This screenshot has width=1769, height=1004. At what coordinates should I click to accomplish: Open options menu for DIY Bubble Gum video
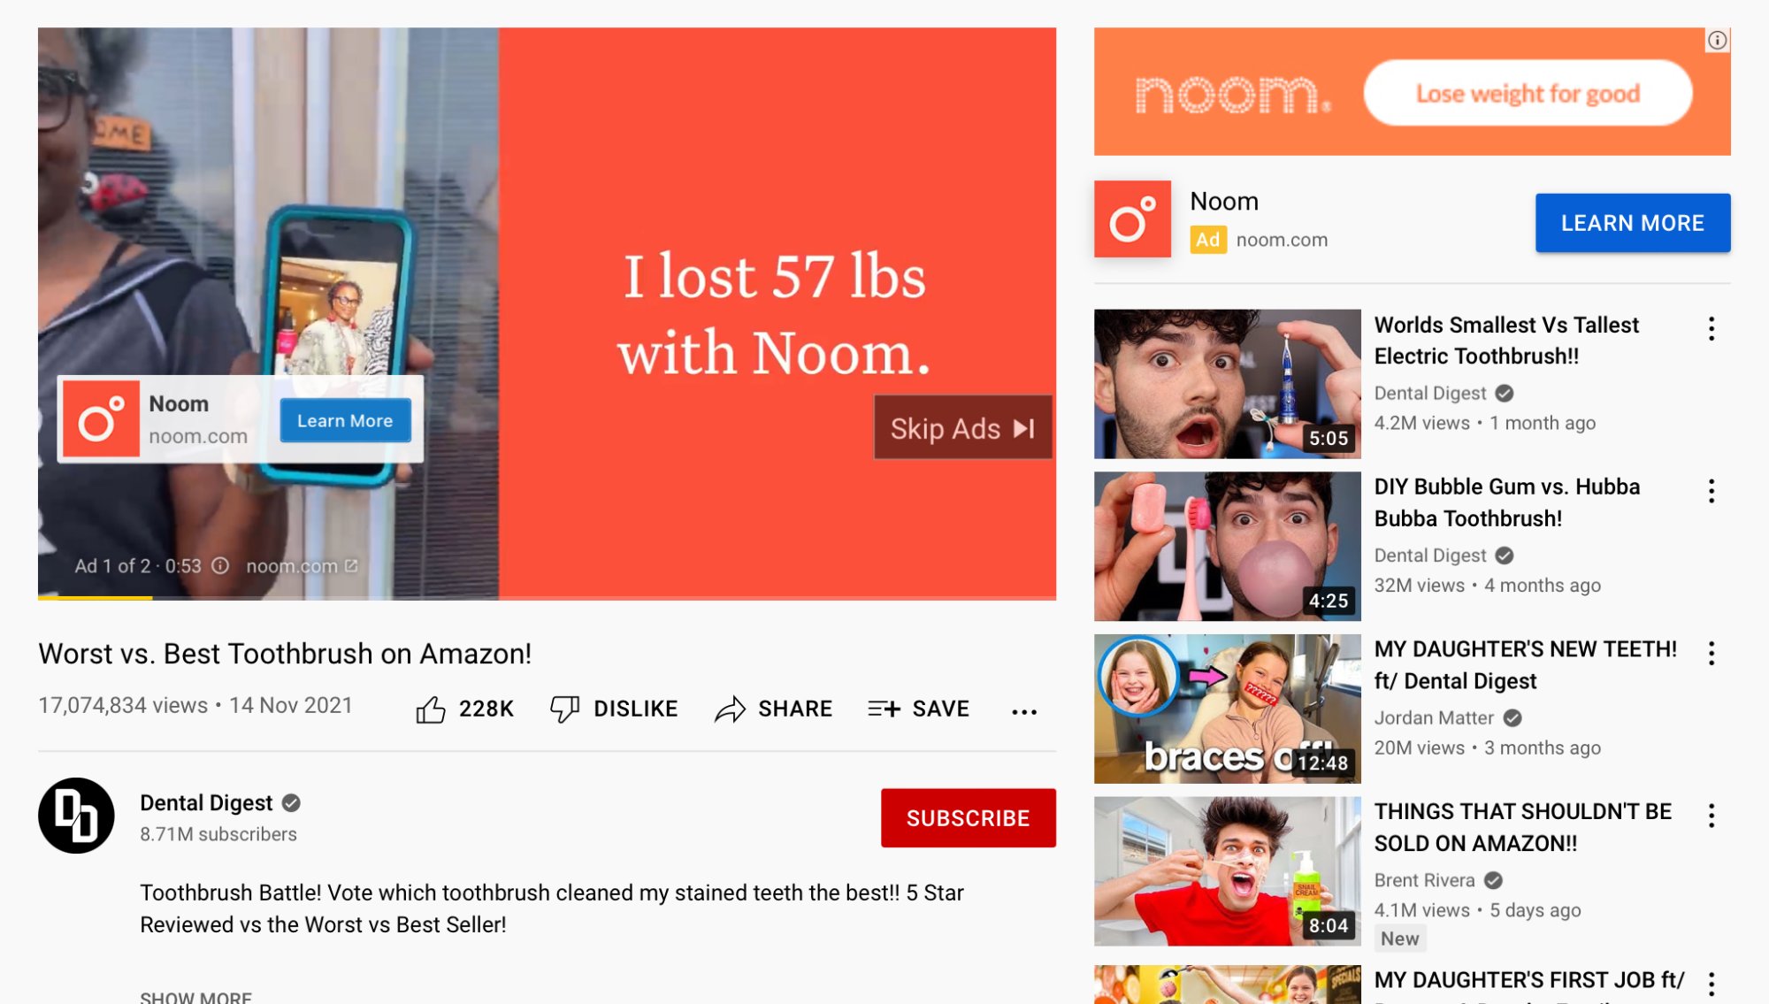[1711, 491]
